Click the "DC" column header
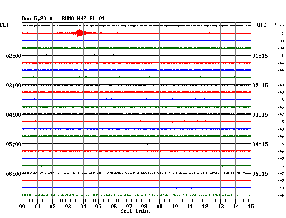Screen dimensions: 286x218 coord(277,24)
